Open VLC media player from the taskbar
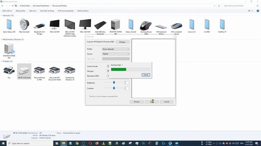Viewport: 261px width, 146px height. coord(103,143)
